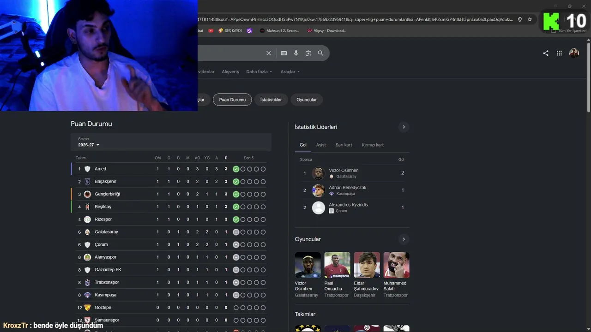Select the Gol statistics tab
Viewport: 591px width, 332px height.
[x=303, y=145]
